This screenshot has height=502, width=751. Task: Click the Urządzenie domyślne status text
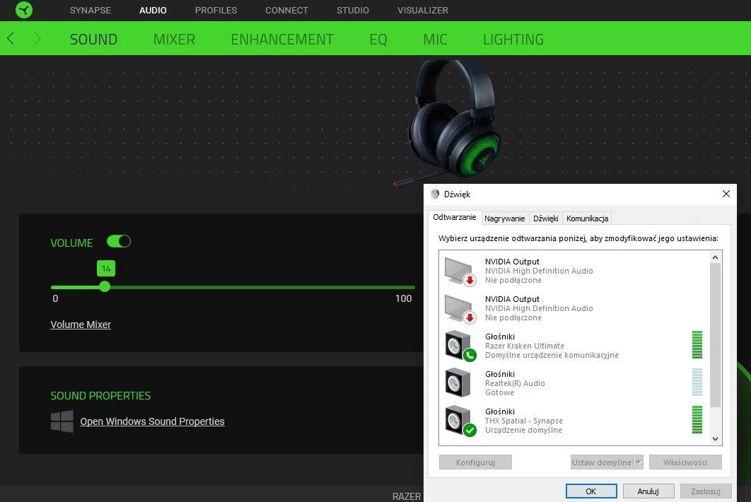coord(523,430)
